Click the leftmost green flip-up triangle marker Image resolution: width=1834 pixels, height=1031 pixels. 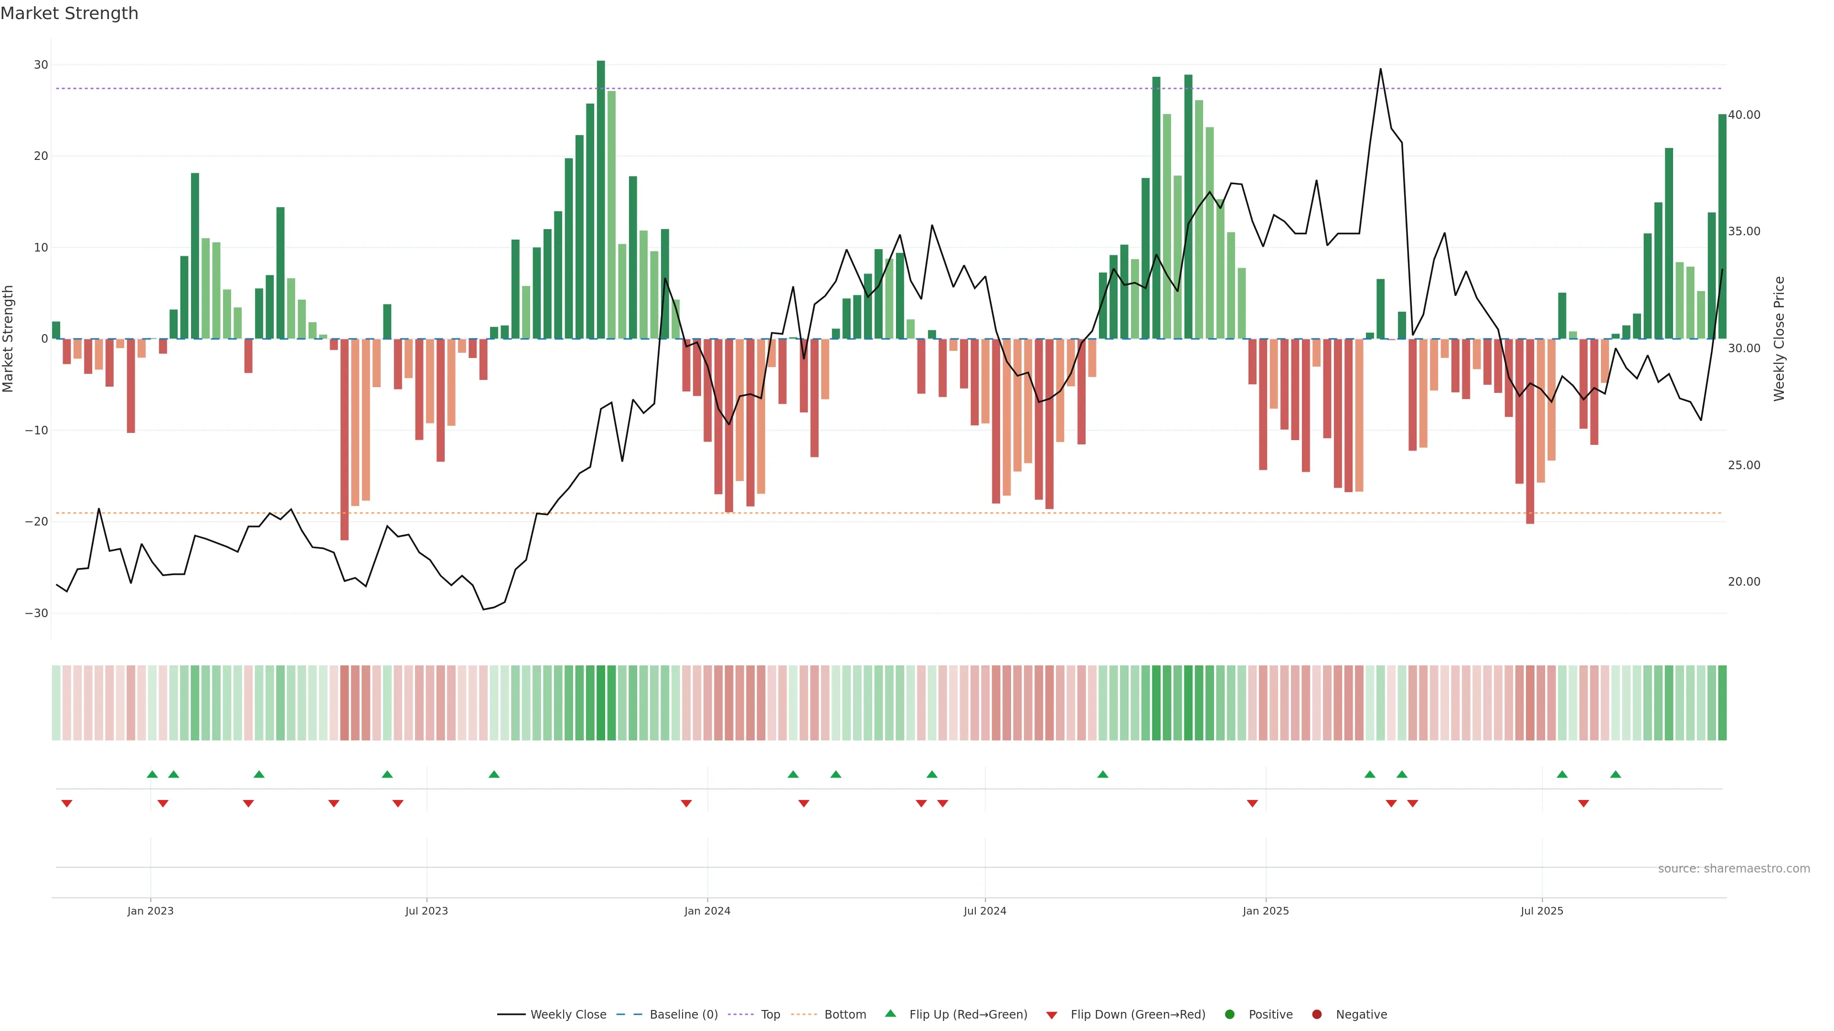(152, 774)
